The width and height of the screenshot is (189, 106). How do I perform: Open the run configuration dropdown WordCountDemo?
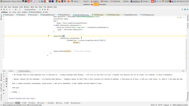coord(30,9)
